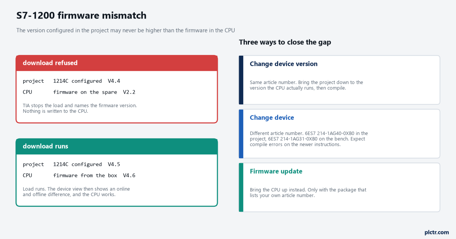Click the 'S7-1200 firmware mismatch' title
Image resolution: width=456 pixels, height=239 pixels.
81,16
